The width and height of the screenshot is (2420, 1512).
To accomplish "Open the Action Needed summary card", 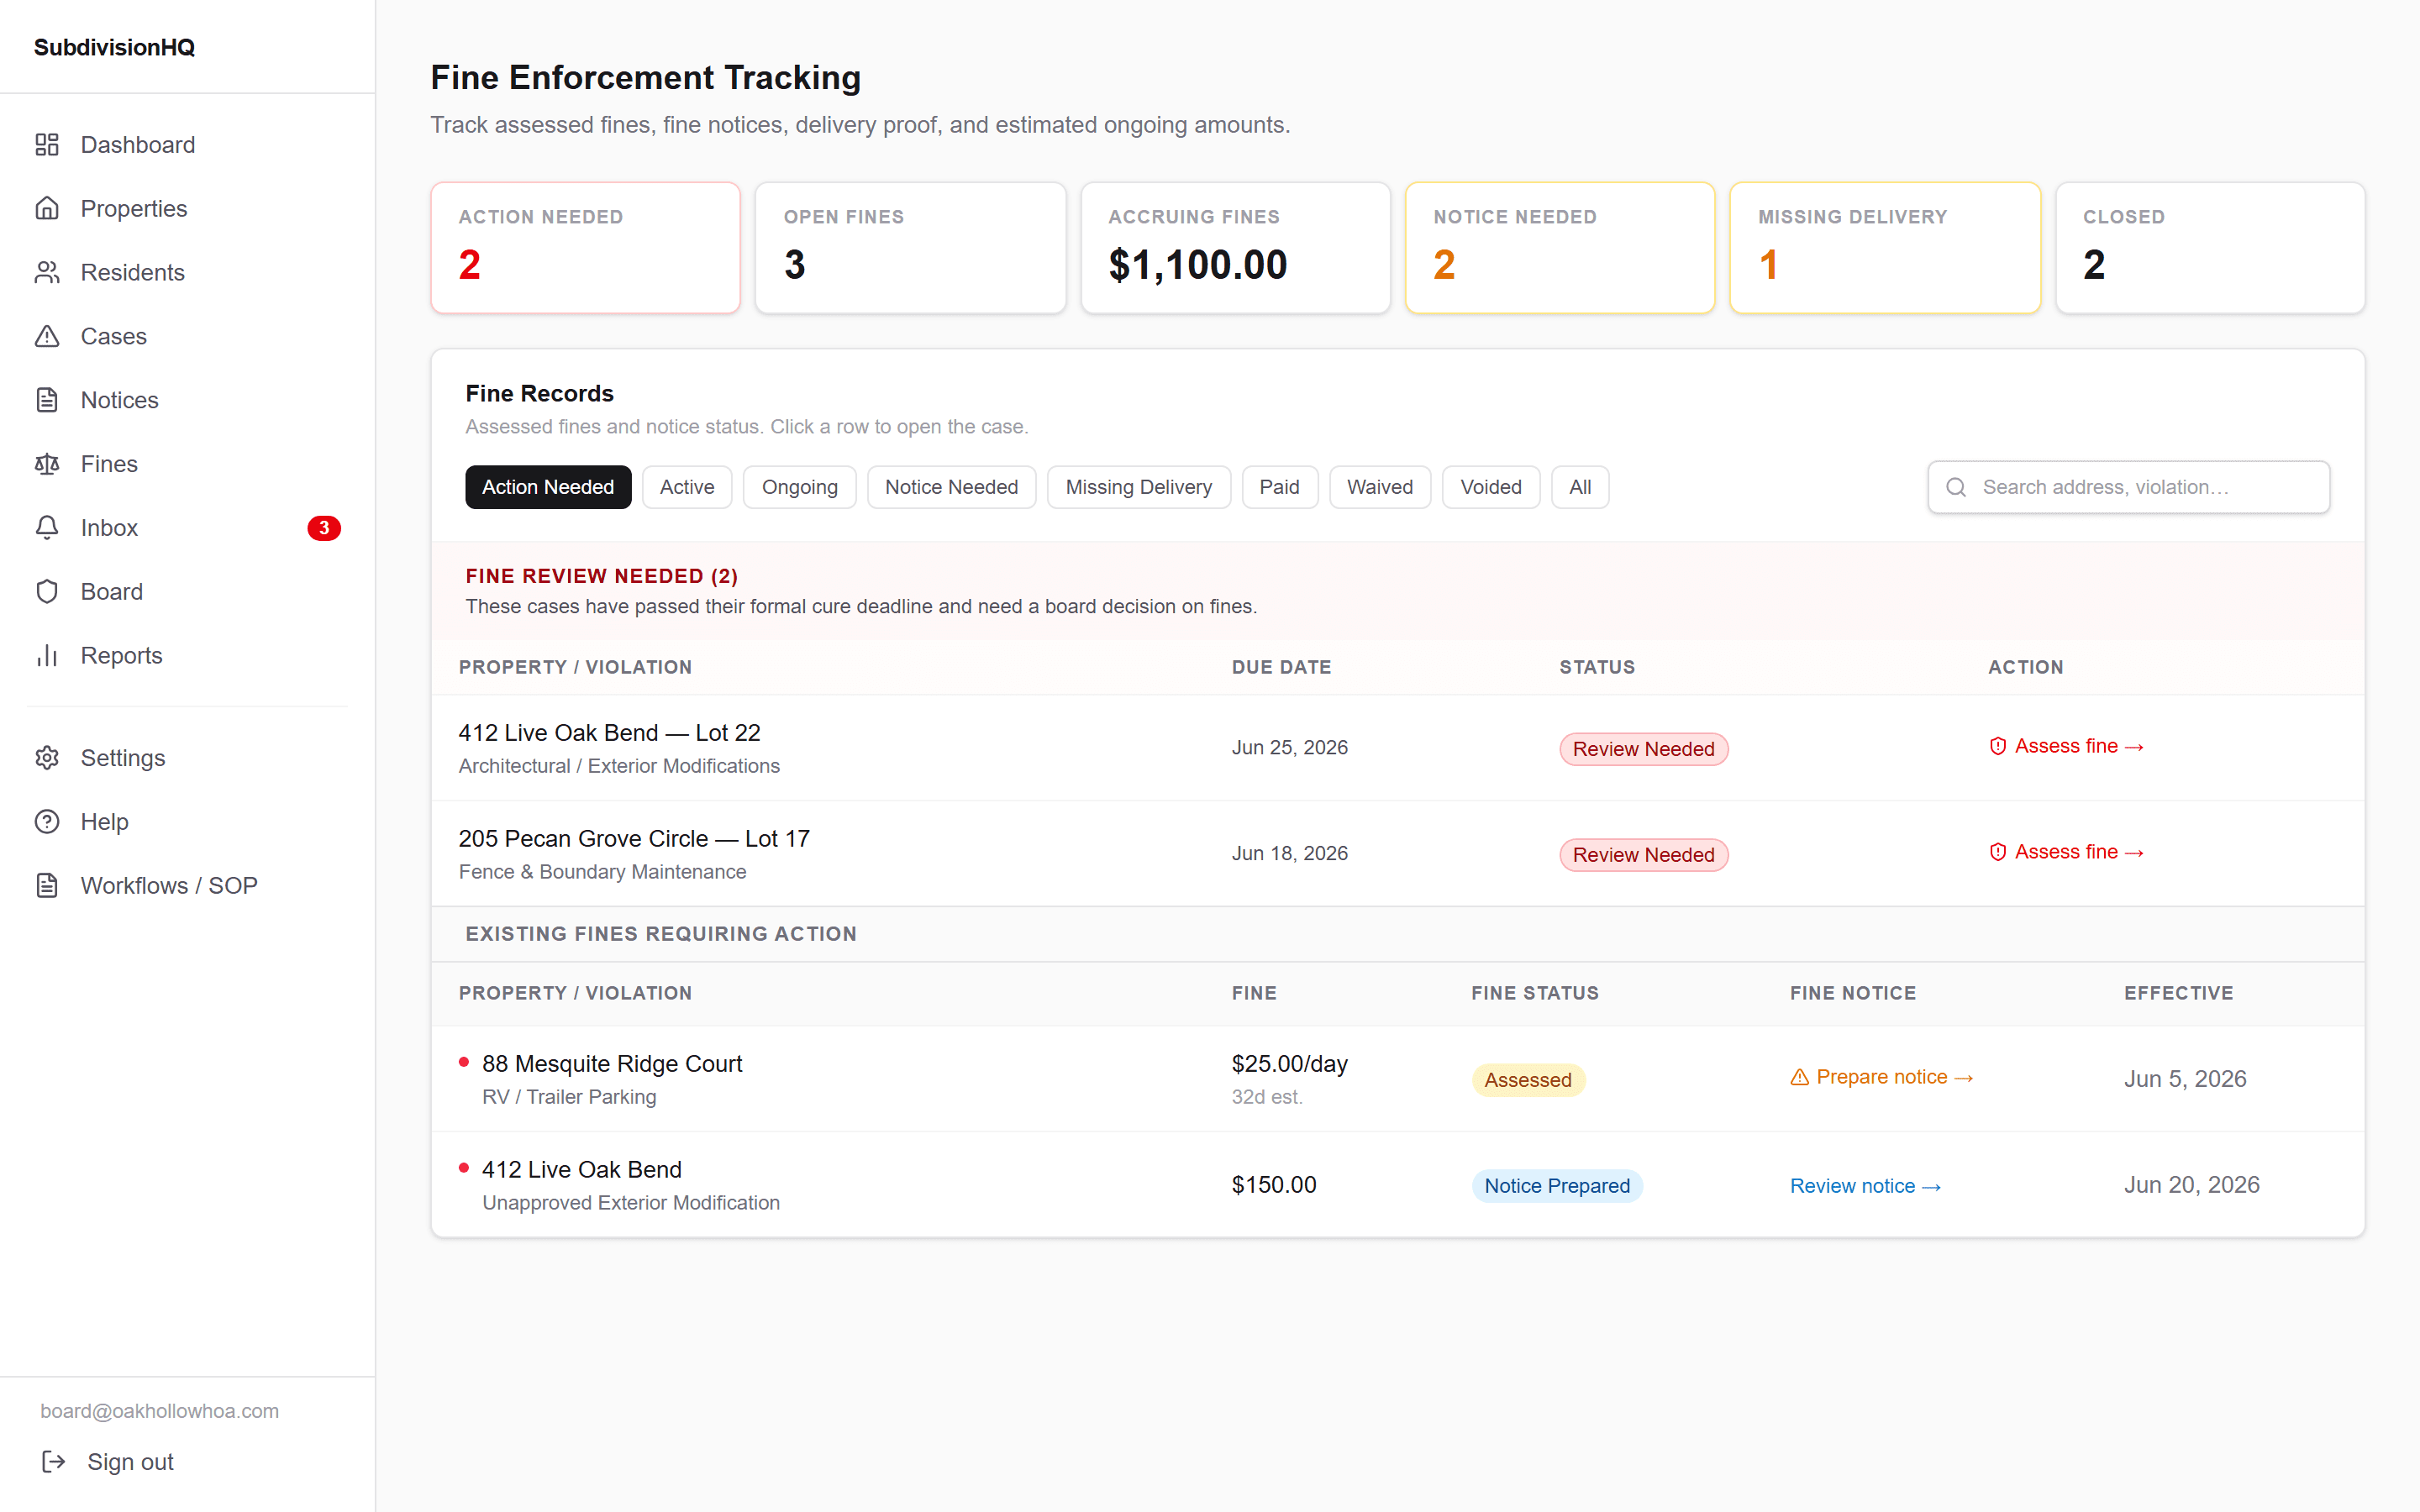I will (x=585, y=248).
